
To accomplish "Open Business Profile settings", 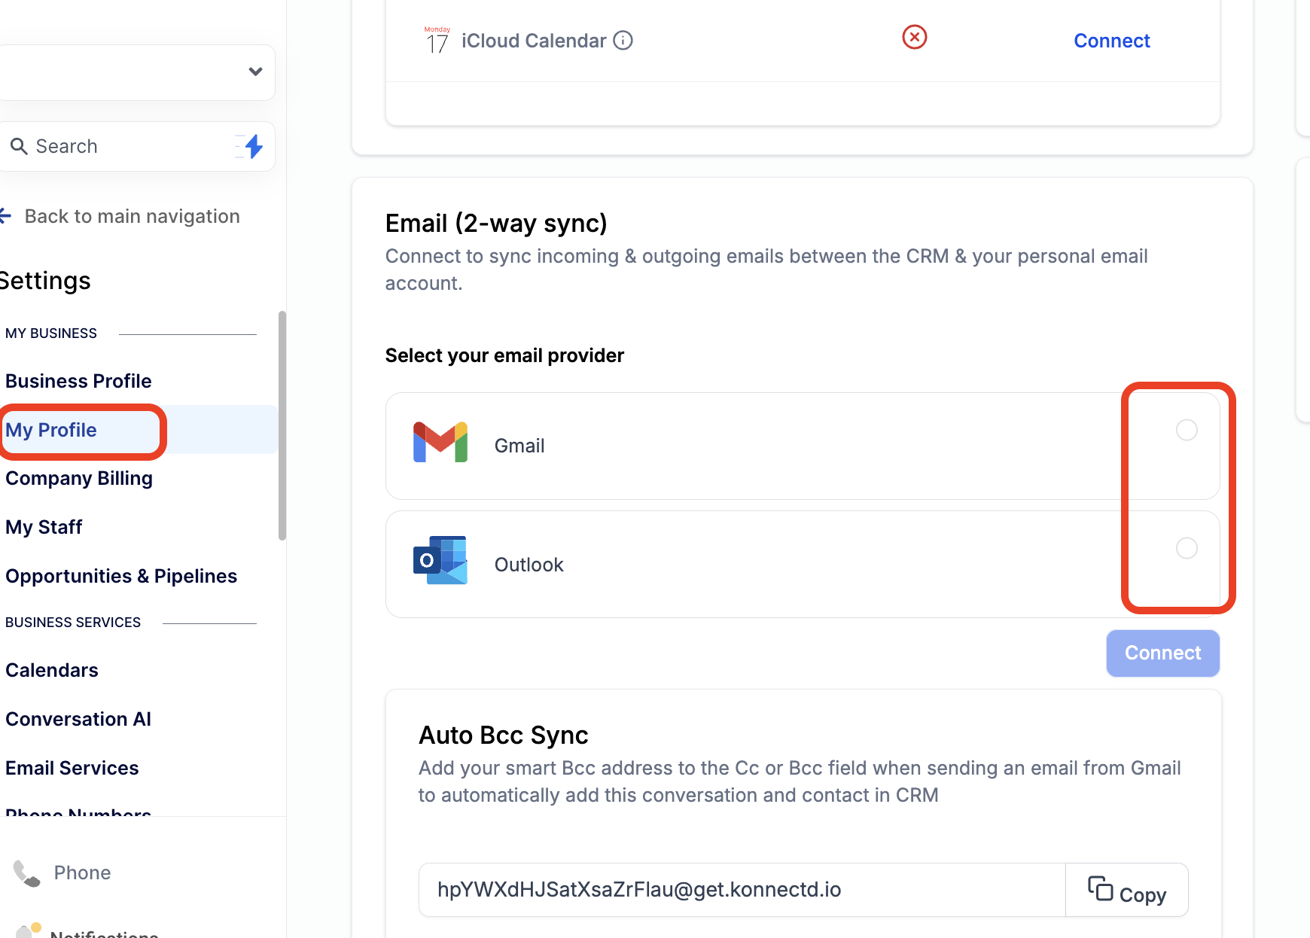I will (x=78, y=381).
